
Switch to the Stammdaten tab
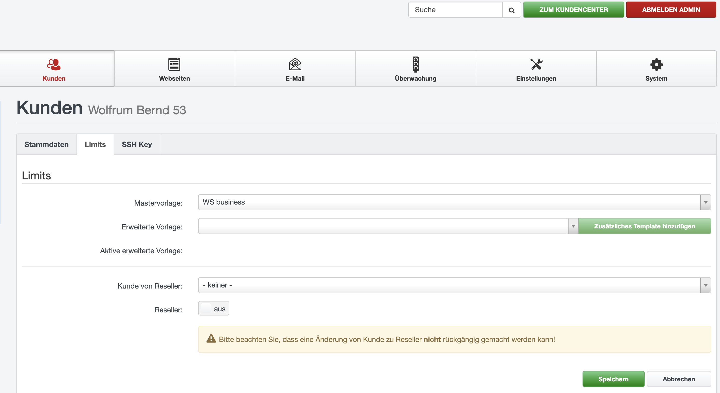point(46,144)
